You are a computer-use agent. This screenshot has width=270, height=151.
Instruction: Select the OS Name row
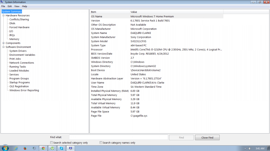[x=157, y=17]
